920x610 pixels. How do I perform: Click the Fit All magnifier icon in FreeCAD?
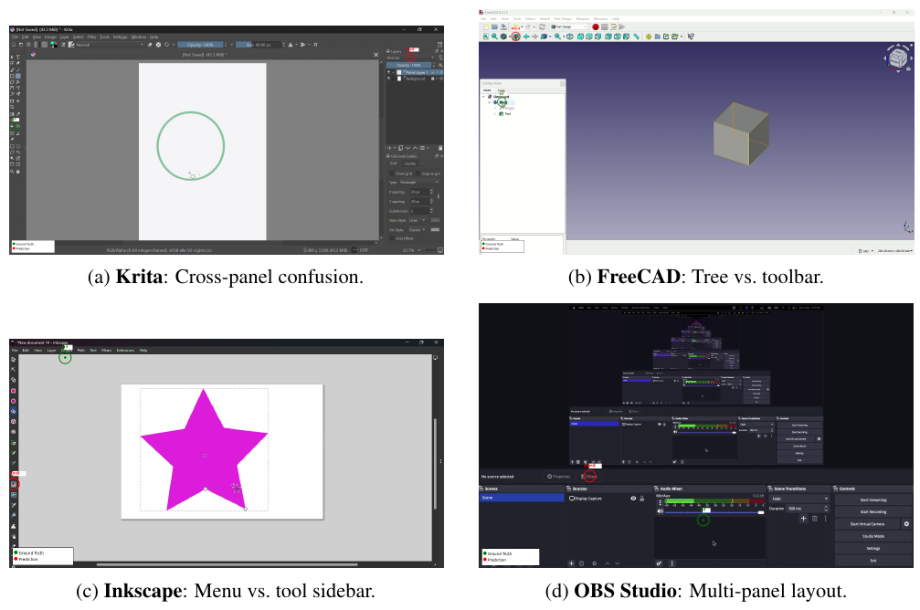coord(493,37)
